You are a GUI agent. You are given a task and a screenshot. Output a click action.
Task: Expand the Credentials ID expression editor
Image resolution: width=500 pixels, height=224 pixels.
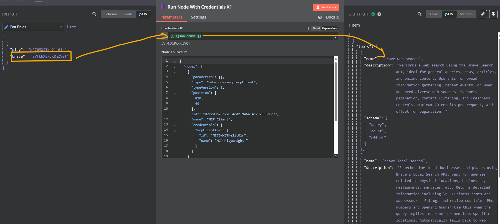point(336,38)
